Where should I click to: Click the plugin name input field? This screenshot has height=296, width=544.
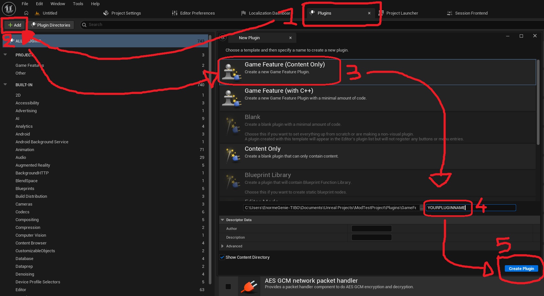(471, 208)
